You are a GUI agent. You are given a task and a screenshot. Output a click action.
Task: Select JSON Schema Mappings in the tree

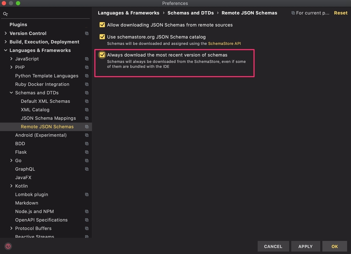pyautogui.click(x=48, y=118)
